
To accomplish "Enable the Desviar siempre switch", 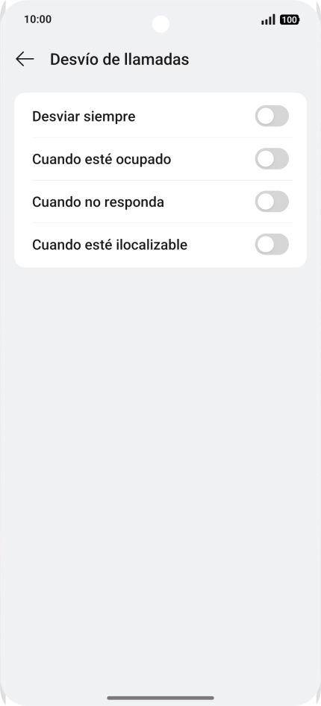I will (x=272, y=116).
